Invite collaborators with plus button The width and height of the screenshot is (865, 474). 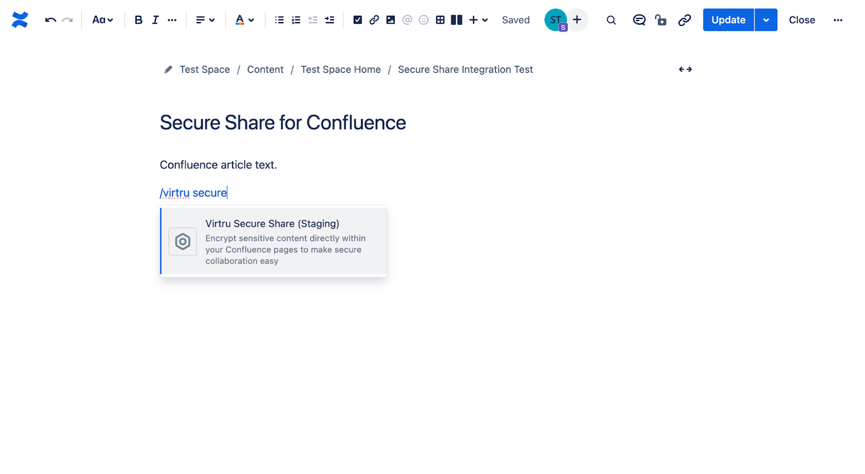click(x=577, y=20)
